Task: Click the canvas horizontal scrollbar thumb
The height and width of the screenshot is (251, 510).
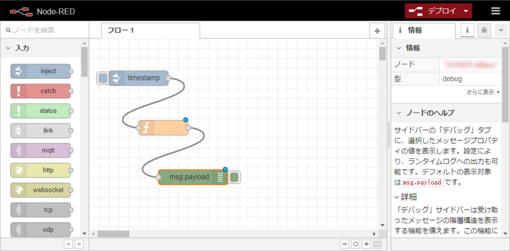Action: pos(113,234)
